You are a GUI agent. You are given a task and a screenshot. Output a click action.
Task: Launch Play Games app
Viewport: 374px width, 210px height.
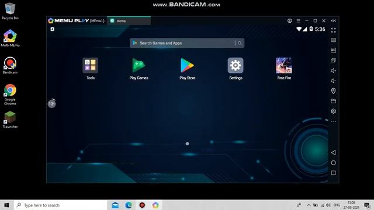click(x=139, y=65)
